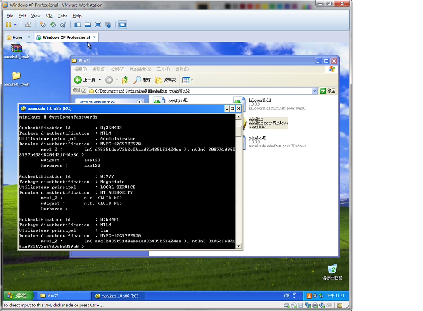Click the Up folder icon in Win32 window
This screenshot has width=423, height=311.
(x=125, y=80)
